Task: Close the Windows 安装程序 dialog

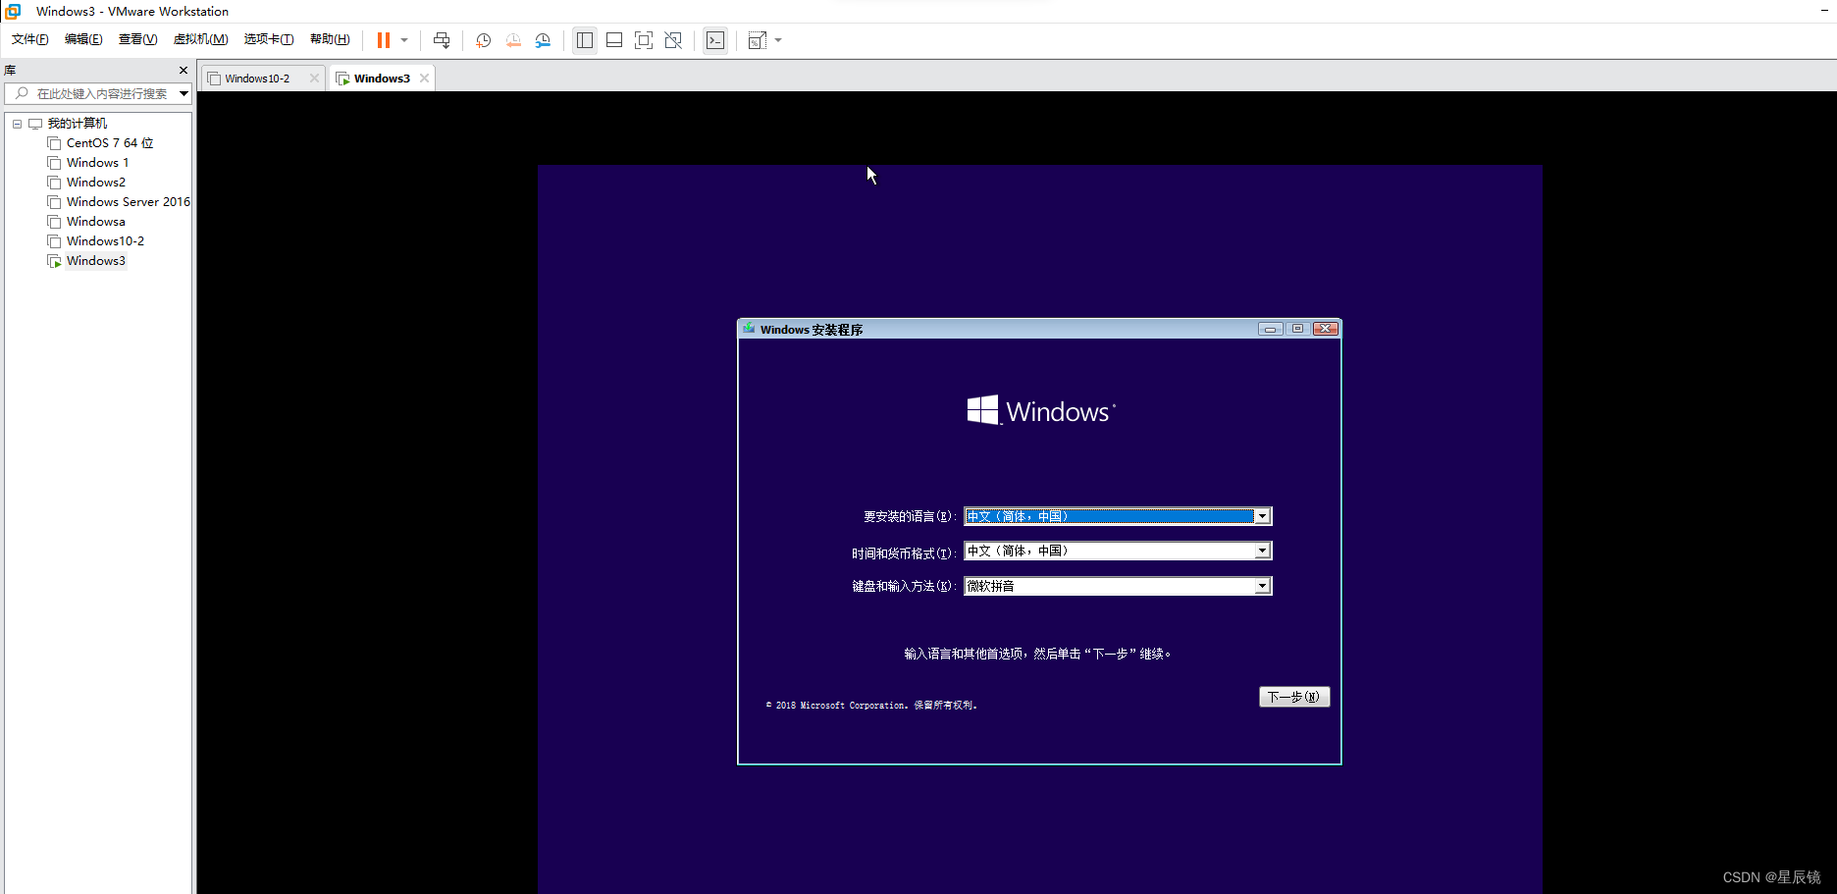Action: 1326,329
